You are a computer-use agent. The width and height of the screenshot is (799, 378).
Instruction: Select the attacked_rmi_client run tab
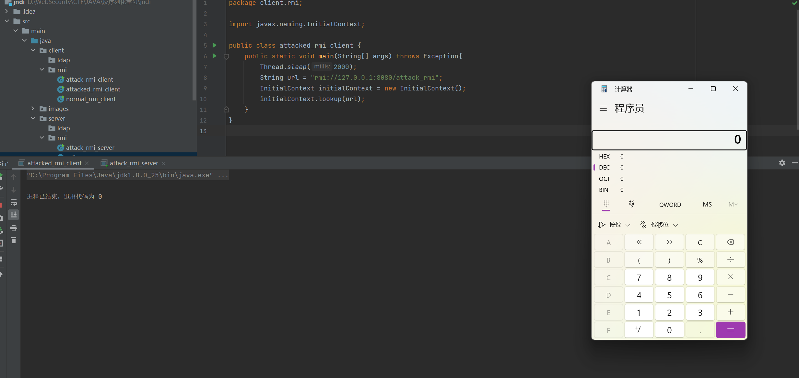[x=54, y=163]
